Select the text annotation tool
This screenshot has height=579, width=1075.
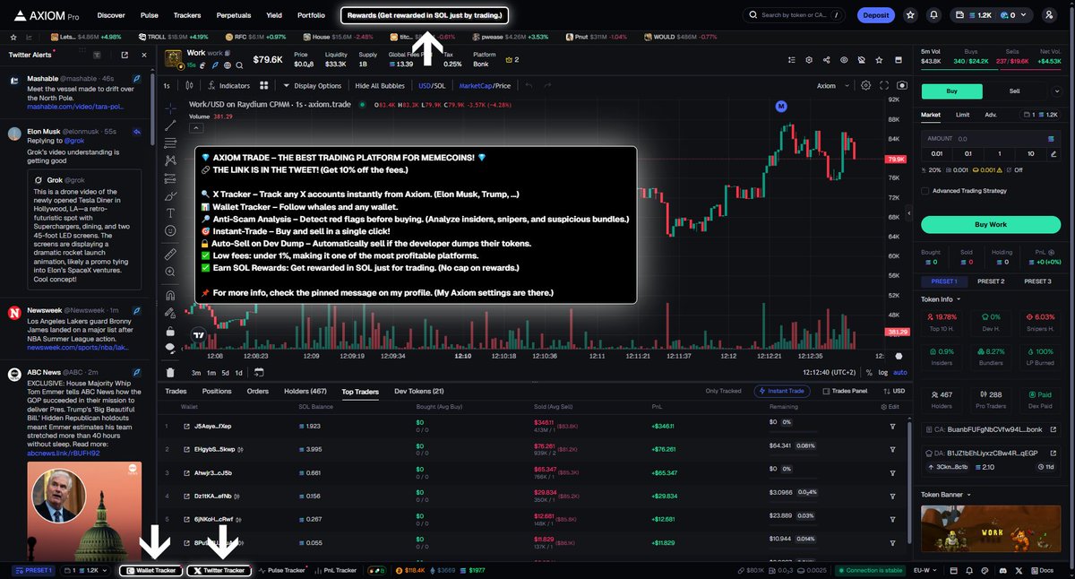(x=170, y=212)
